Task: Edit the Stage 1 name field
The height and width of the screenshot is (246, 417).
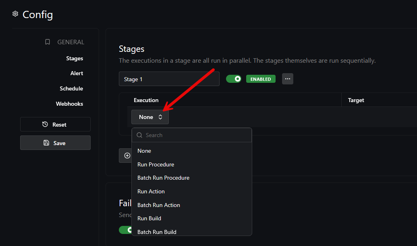Action: (x=169, y=79)
